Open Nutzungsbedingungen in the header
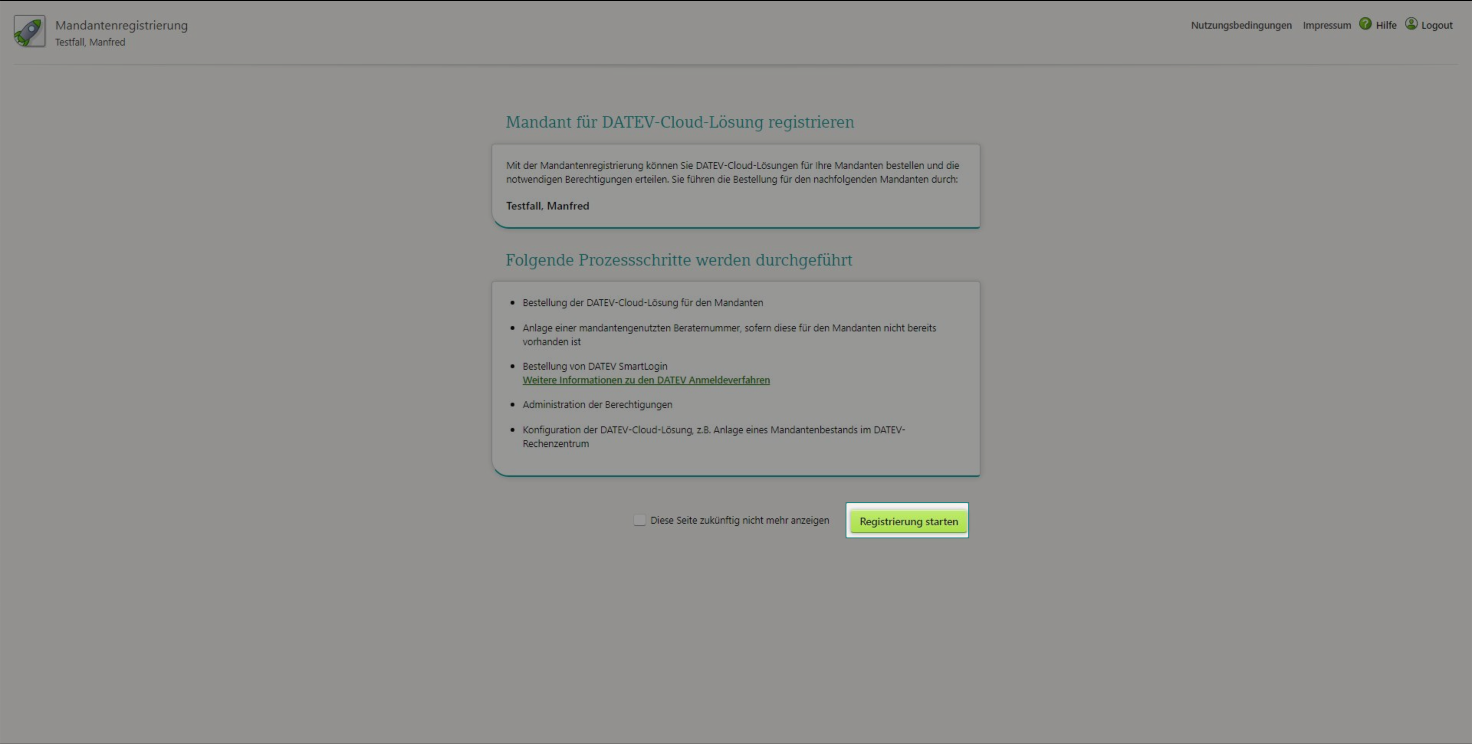This screenshot has width=1472, height=744. 1240,25
